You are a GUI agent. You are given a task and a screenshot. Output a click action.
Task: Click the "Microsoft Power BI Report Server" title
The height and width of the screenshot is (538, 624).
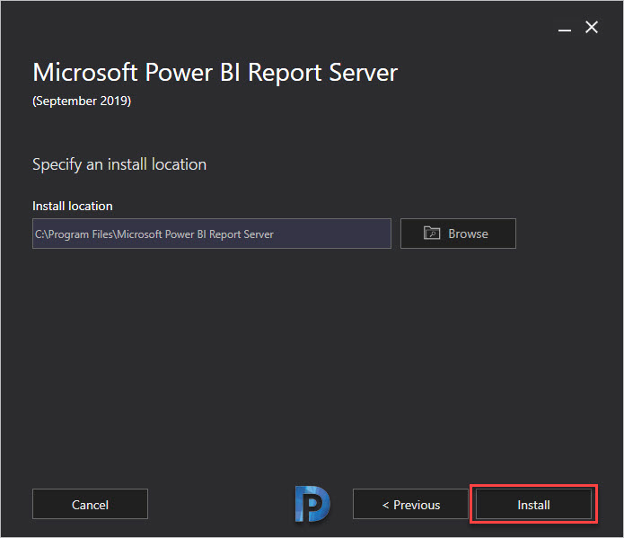(215, 73)
